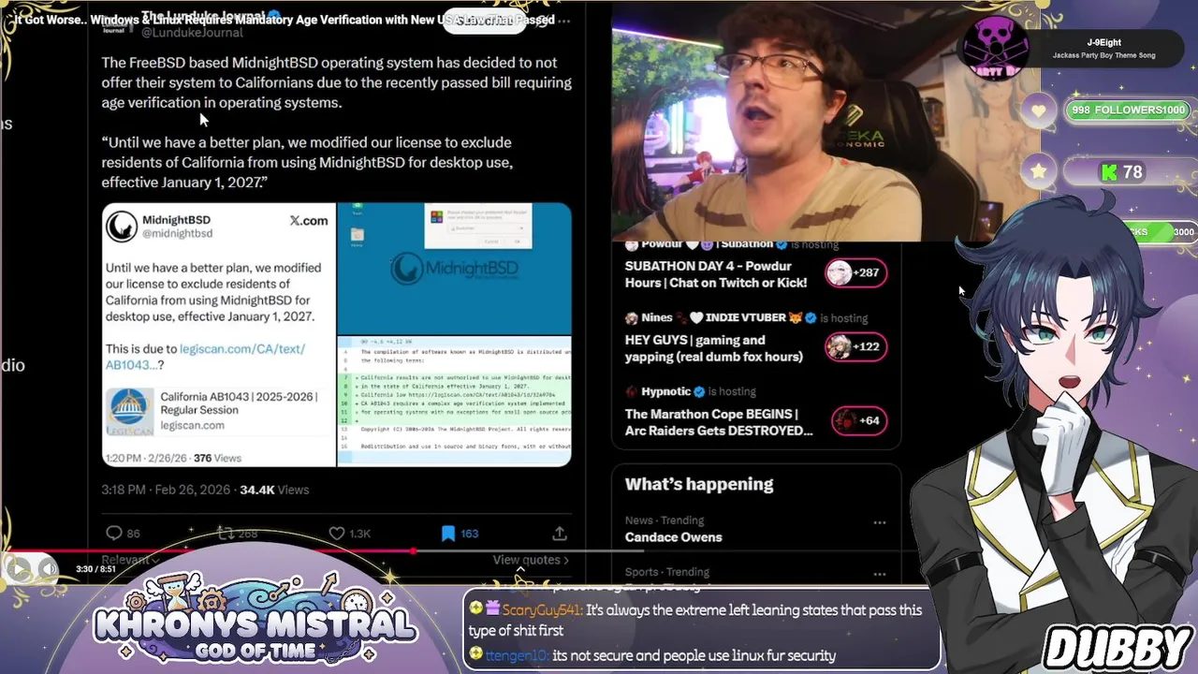
Task: Click the video title text at top
Action: pyautogui.click(x=285, y=20)
